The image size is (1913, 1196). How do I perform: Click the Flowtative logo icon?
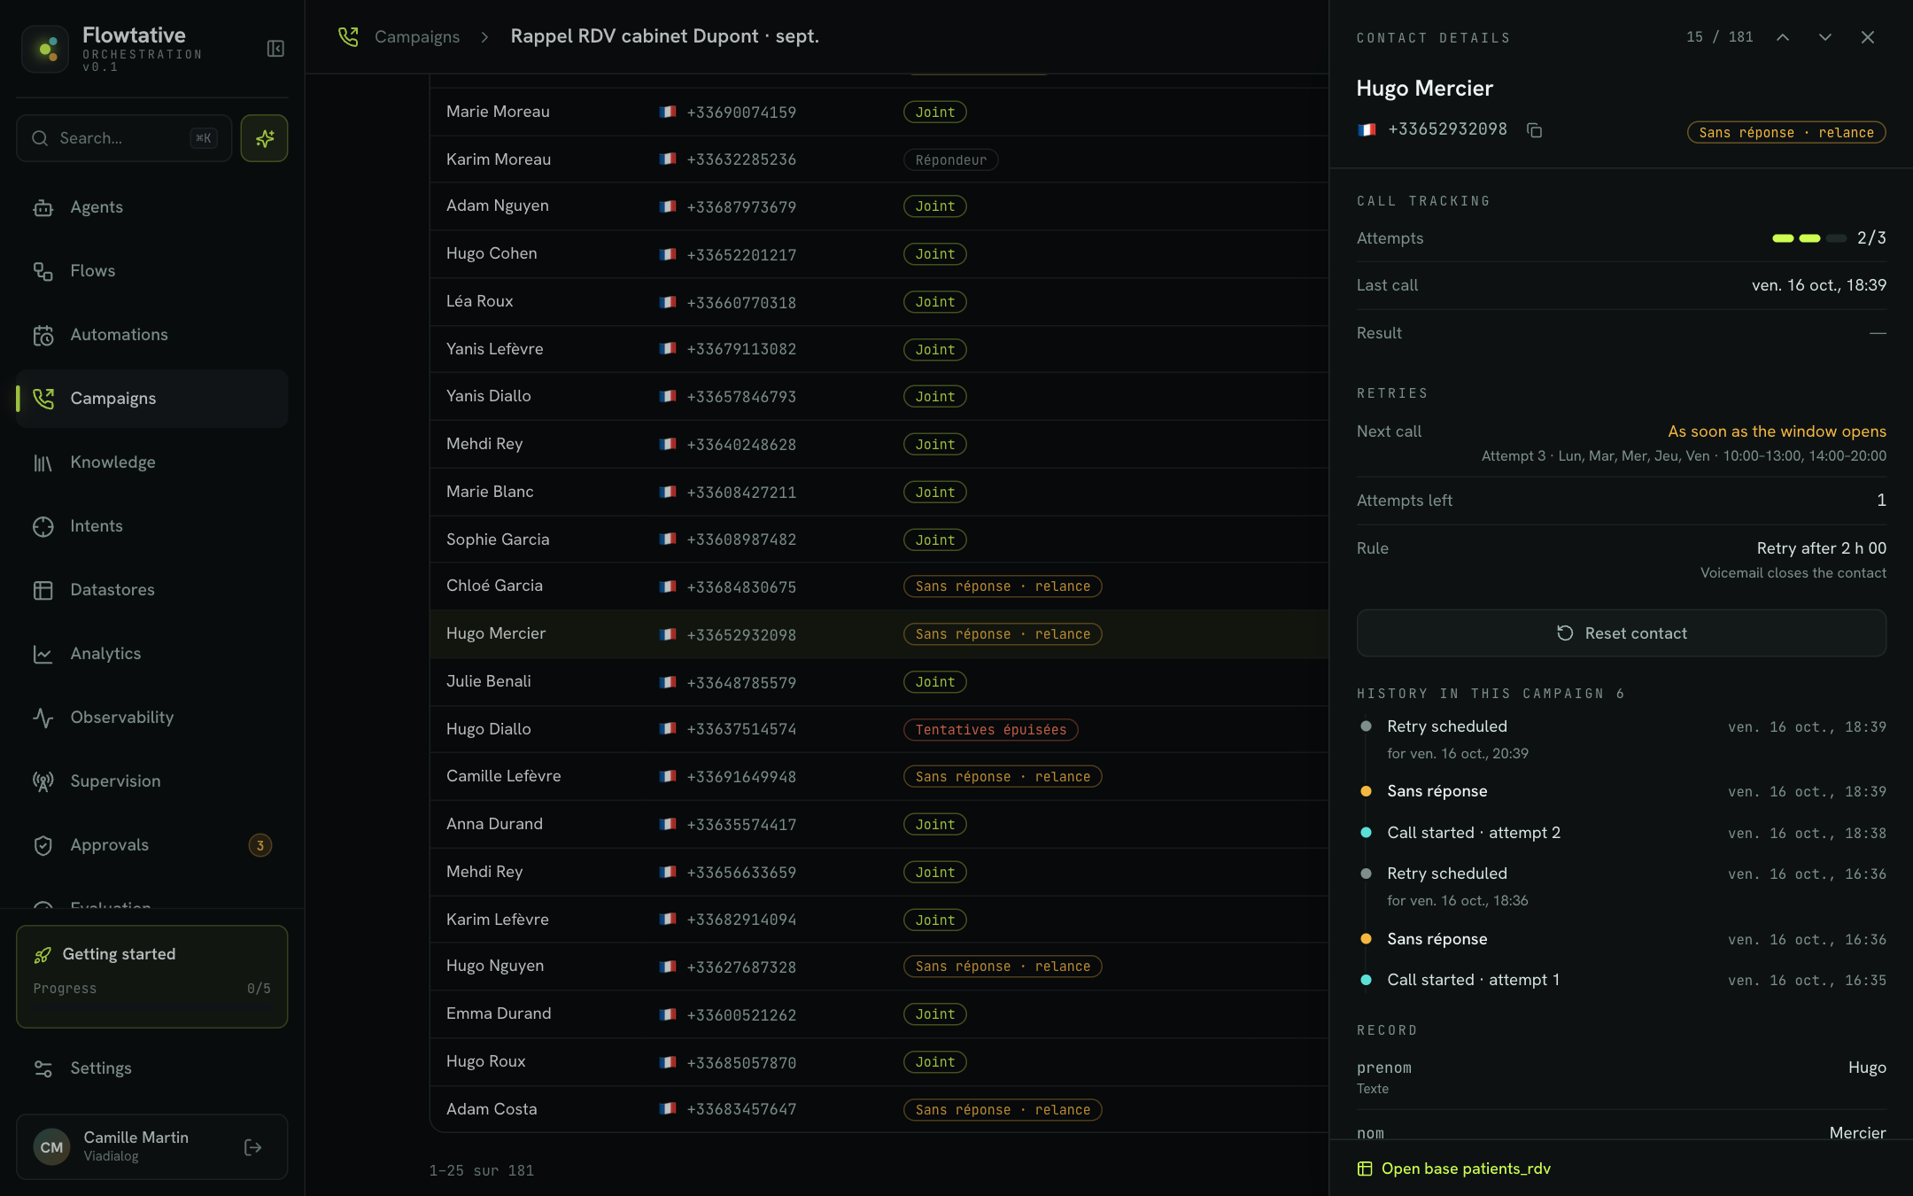(45, 49)
